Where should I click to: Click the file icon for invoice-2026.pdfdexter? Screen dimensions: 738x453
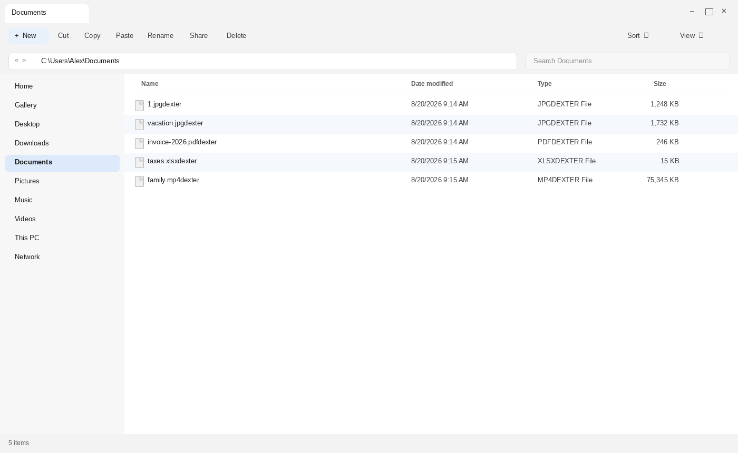tap(140, 143)
